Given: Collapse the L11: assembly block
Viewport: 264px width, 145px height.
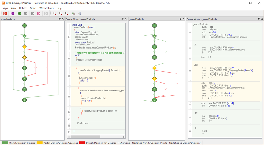Looking at the screenshot, I should pyautogui.click(x=190, y=117).
